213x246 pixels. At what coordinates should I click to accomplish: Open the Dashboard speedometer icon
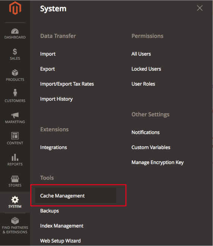click(x=15, y=31)
